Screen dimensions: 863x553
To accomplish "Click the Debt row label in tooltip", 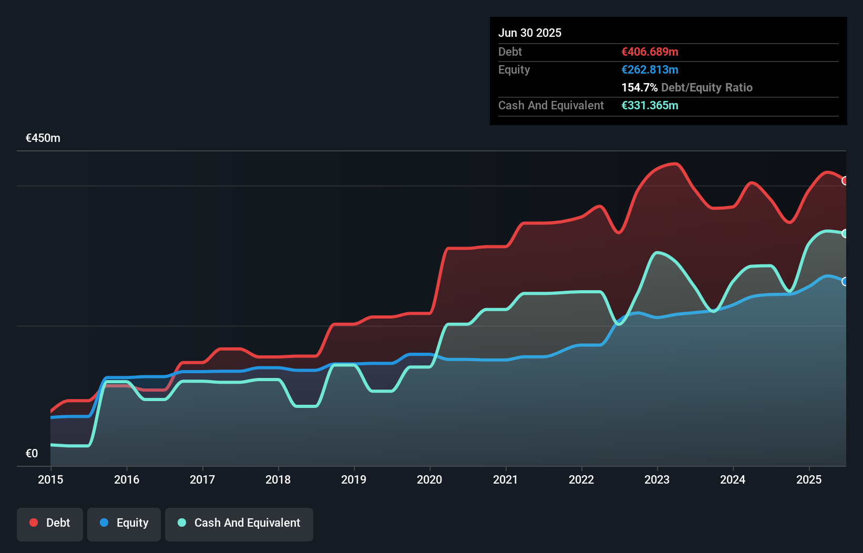I will pos(510,52).
